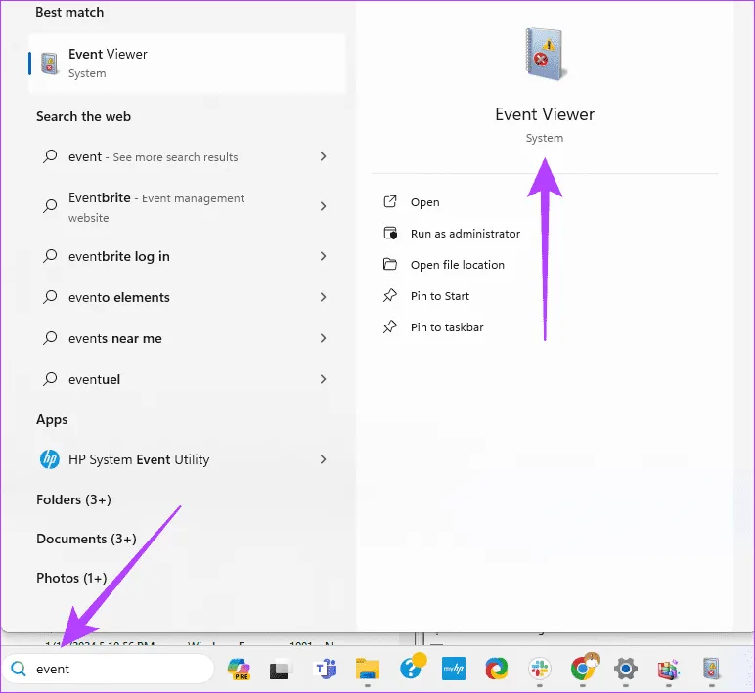Click the myHP app taskbar icon
755x693 pixels.
coord(453,669)
